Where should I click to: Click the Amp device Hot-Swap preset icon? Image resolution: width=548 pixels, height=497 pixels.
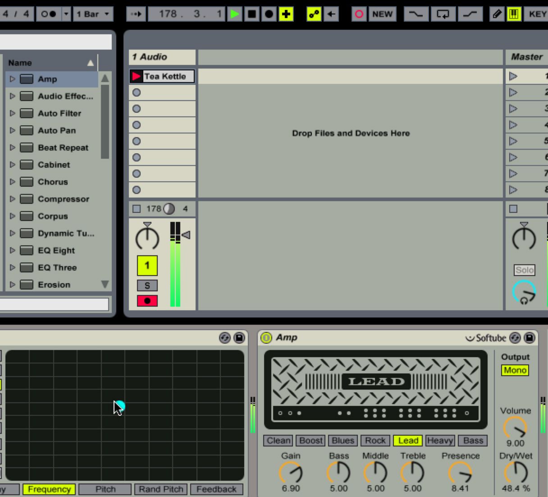pyautogui.click(x=515, y=338)
